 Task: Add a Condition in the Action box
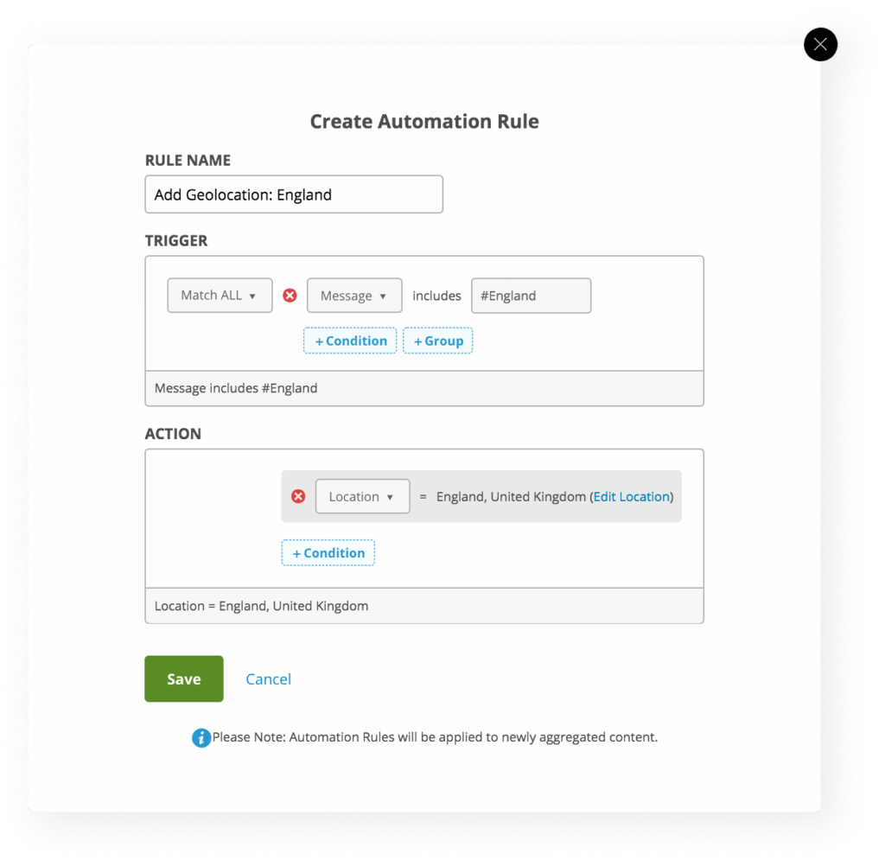[328, 553]
